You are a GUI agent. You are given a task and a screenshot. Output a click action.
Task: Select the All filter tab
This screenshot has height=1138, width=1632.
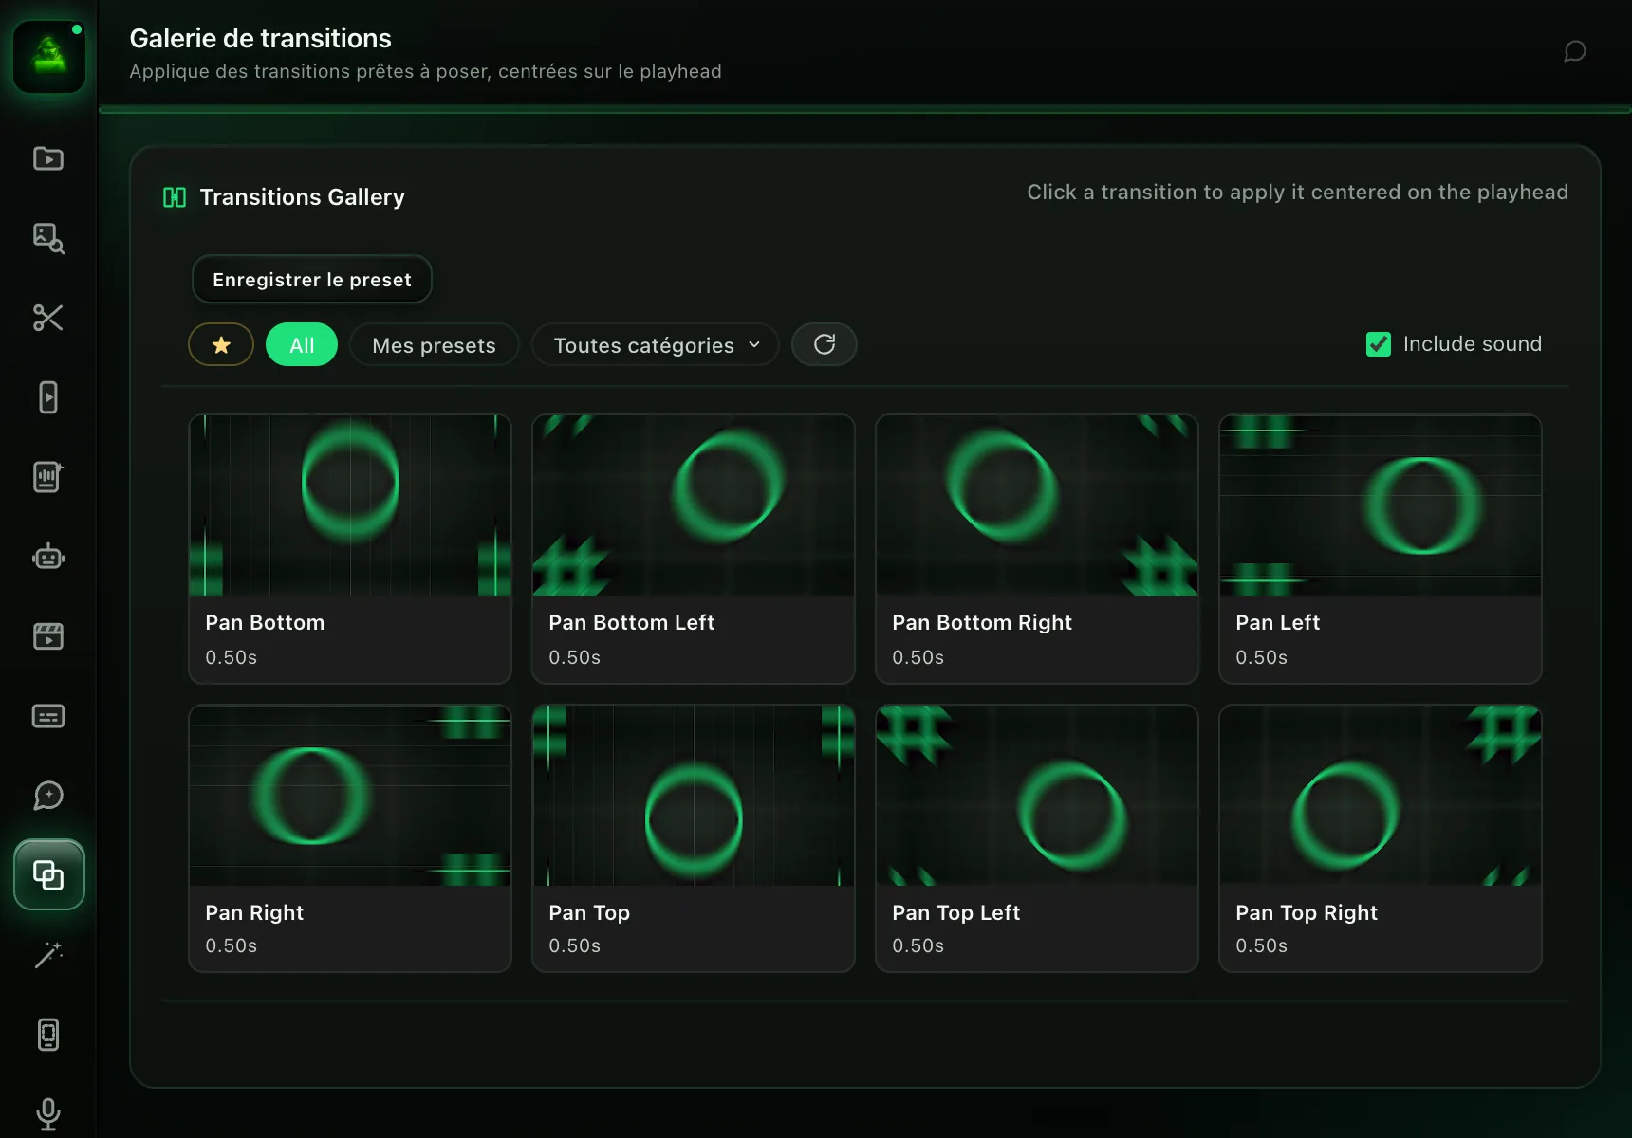[x=302, y=344]
